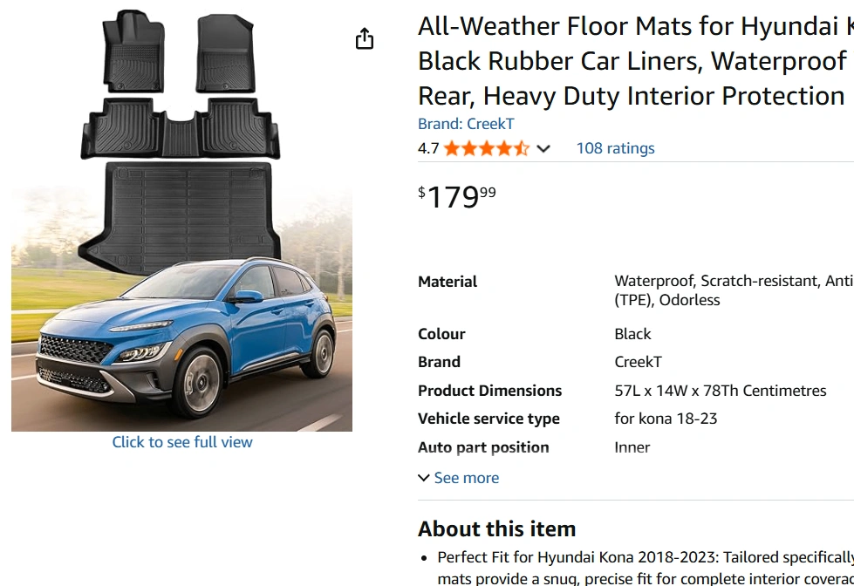The width and height of the screenshot is (854, 586).
Task: Visit the Brand: CreekT store link
Action: coord(466,124)
